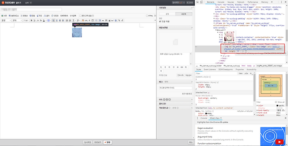Toggle :hov element state button
Viewport: 288px width, 146px height.
[x=240, y=73]
